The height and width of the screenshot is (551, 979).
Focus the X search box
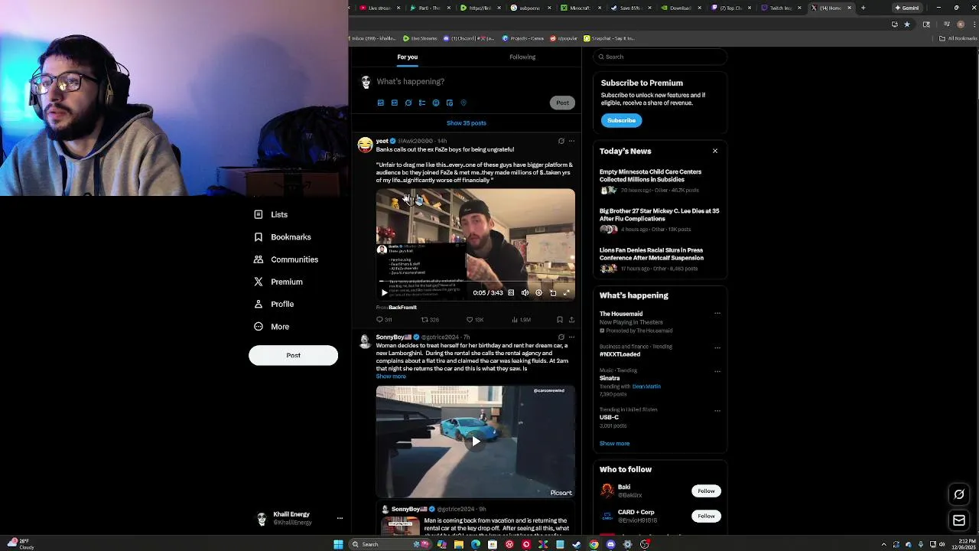click(x=660, y=57)
